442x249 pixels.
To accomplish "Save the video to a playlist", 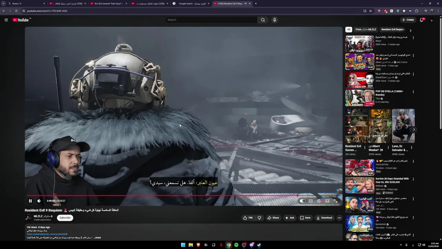I will click(305, 218).
